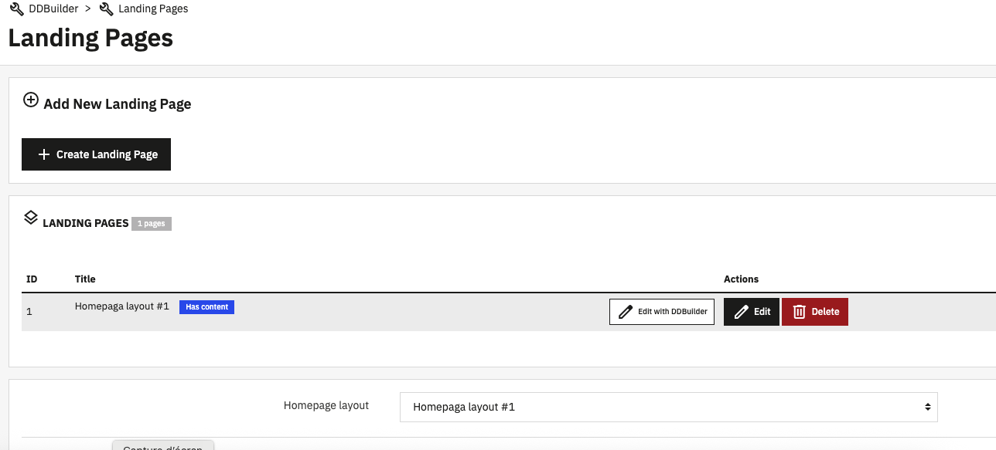The width and height of the screenshot is (996, 450).
Task: Click Landing Pages in the breadcrumb navigation
Action: tap(153, 8)
